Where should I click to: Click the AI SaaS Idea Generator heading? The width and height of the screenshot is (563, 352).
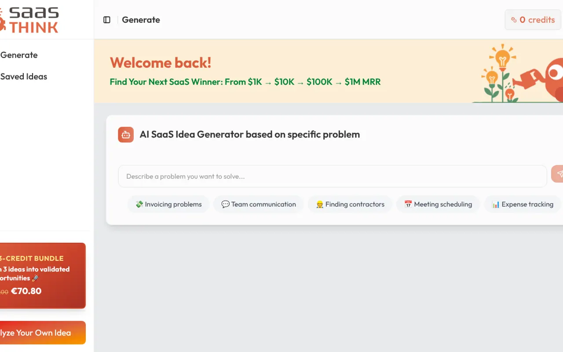pos(250,135)
